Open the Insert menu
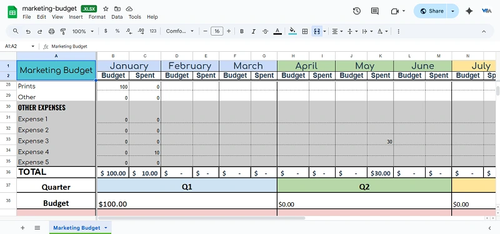 [x=76, y=17]
